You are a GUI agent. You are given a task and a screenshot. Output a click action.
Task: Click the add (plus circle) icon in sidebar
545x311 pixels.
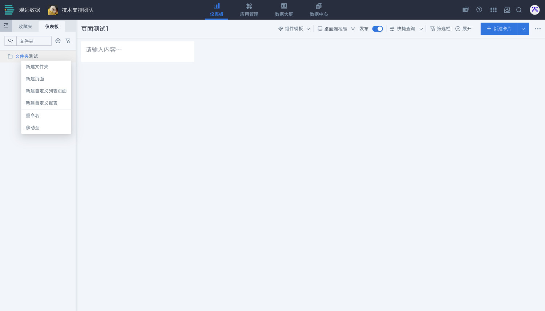point(58,41)
